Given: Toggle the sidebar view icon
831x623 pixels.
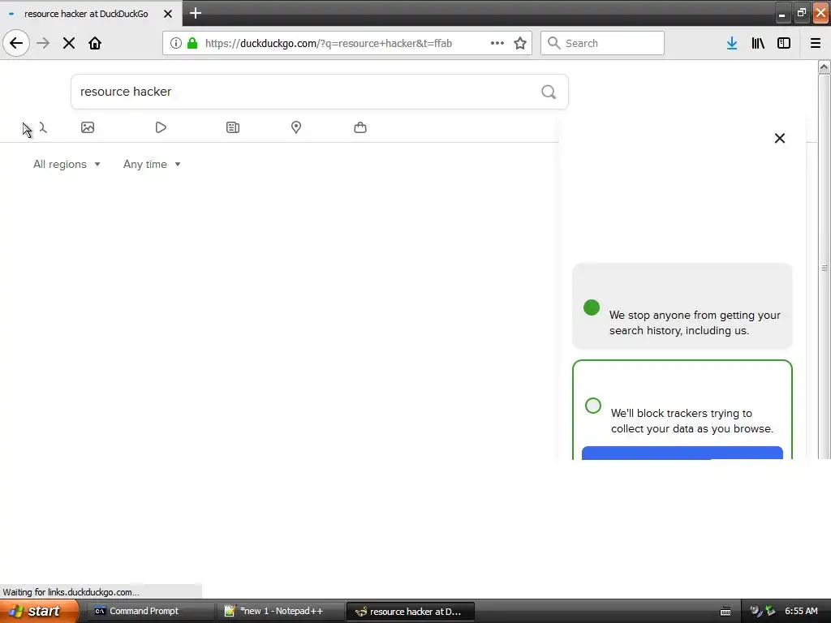Looking at the screenshot, I should tap(784, 43).
